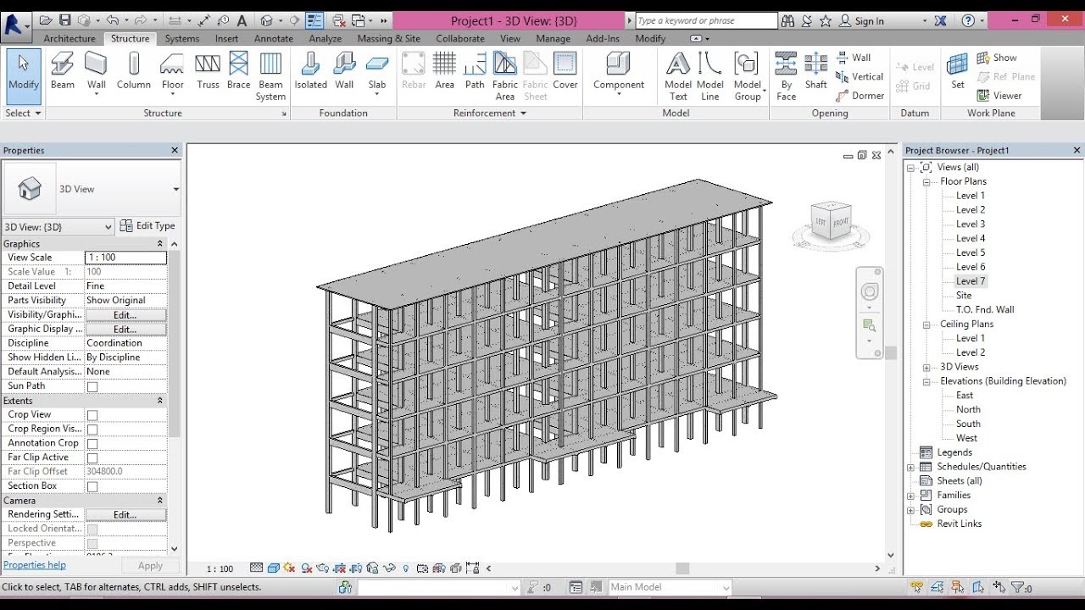The width and height of the screenshot is (1085, 610).
Task: Collapse the Floor Plans tree node
Action: (x=926, y=181)
